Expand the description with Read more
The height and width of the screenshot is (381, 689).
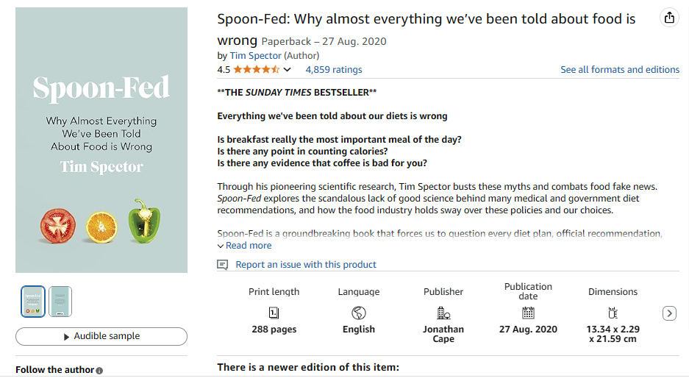click(x=248, y=246)
